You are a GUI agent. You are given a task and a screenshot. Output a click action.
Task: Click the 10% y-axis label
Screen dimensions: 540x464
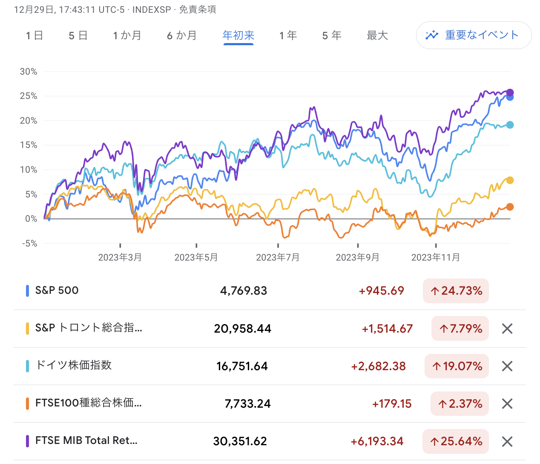29,170
